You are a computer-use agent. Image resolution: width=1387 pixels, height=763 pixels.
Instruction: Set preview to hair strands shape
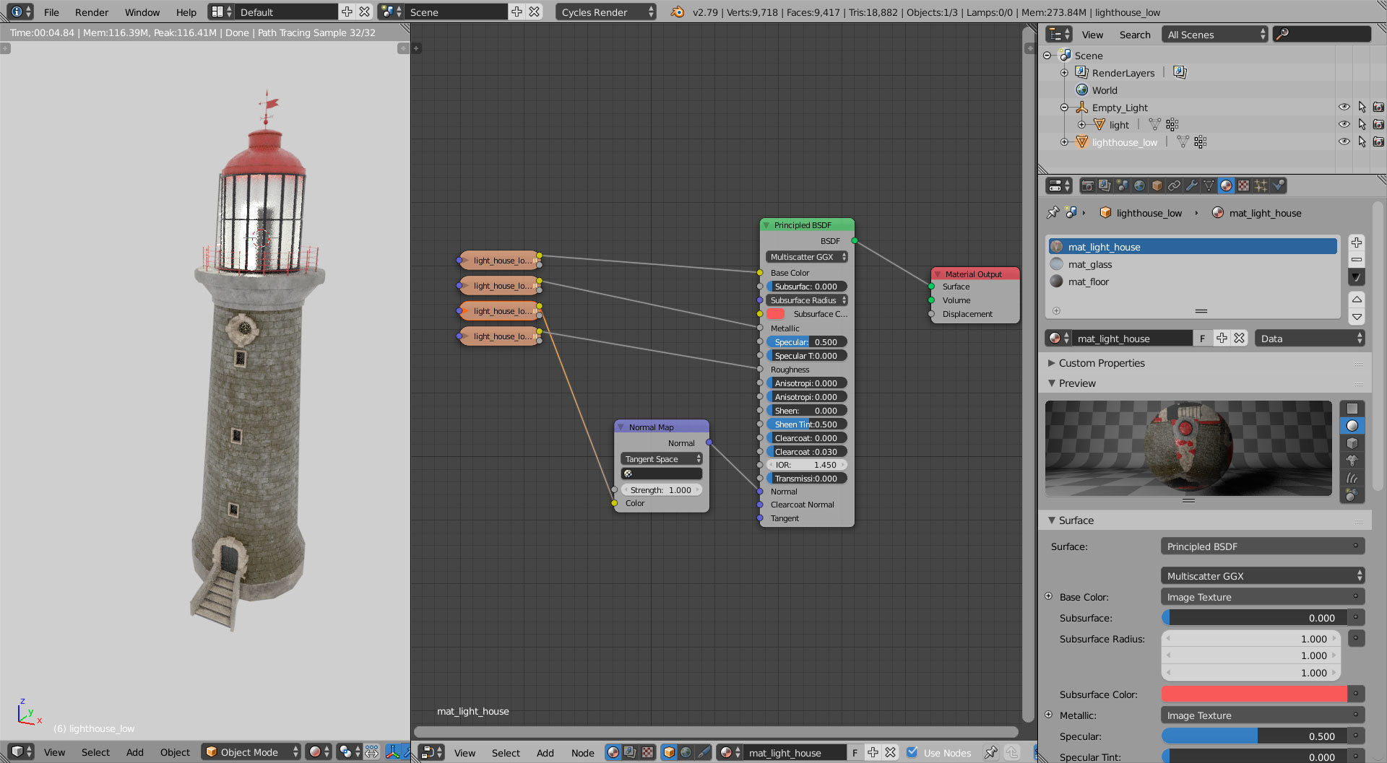[x=1352, y=478]
